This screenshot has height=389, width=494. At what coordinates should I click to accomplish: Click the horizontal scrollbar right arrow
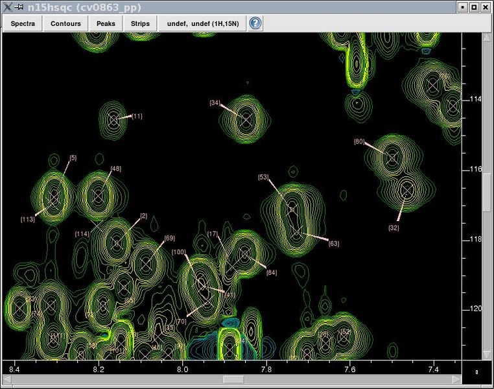click(x=456, y=381)
